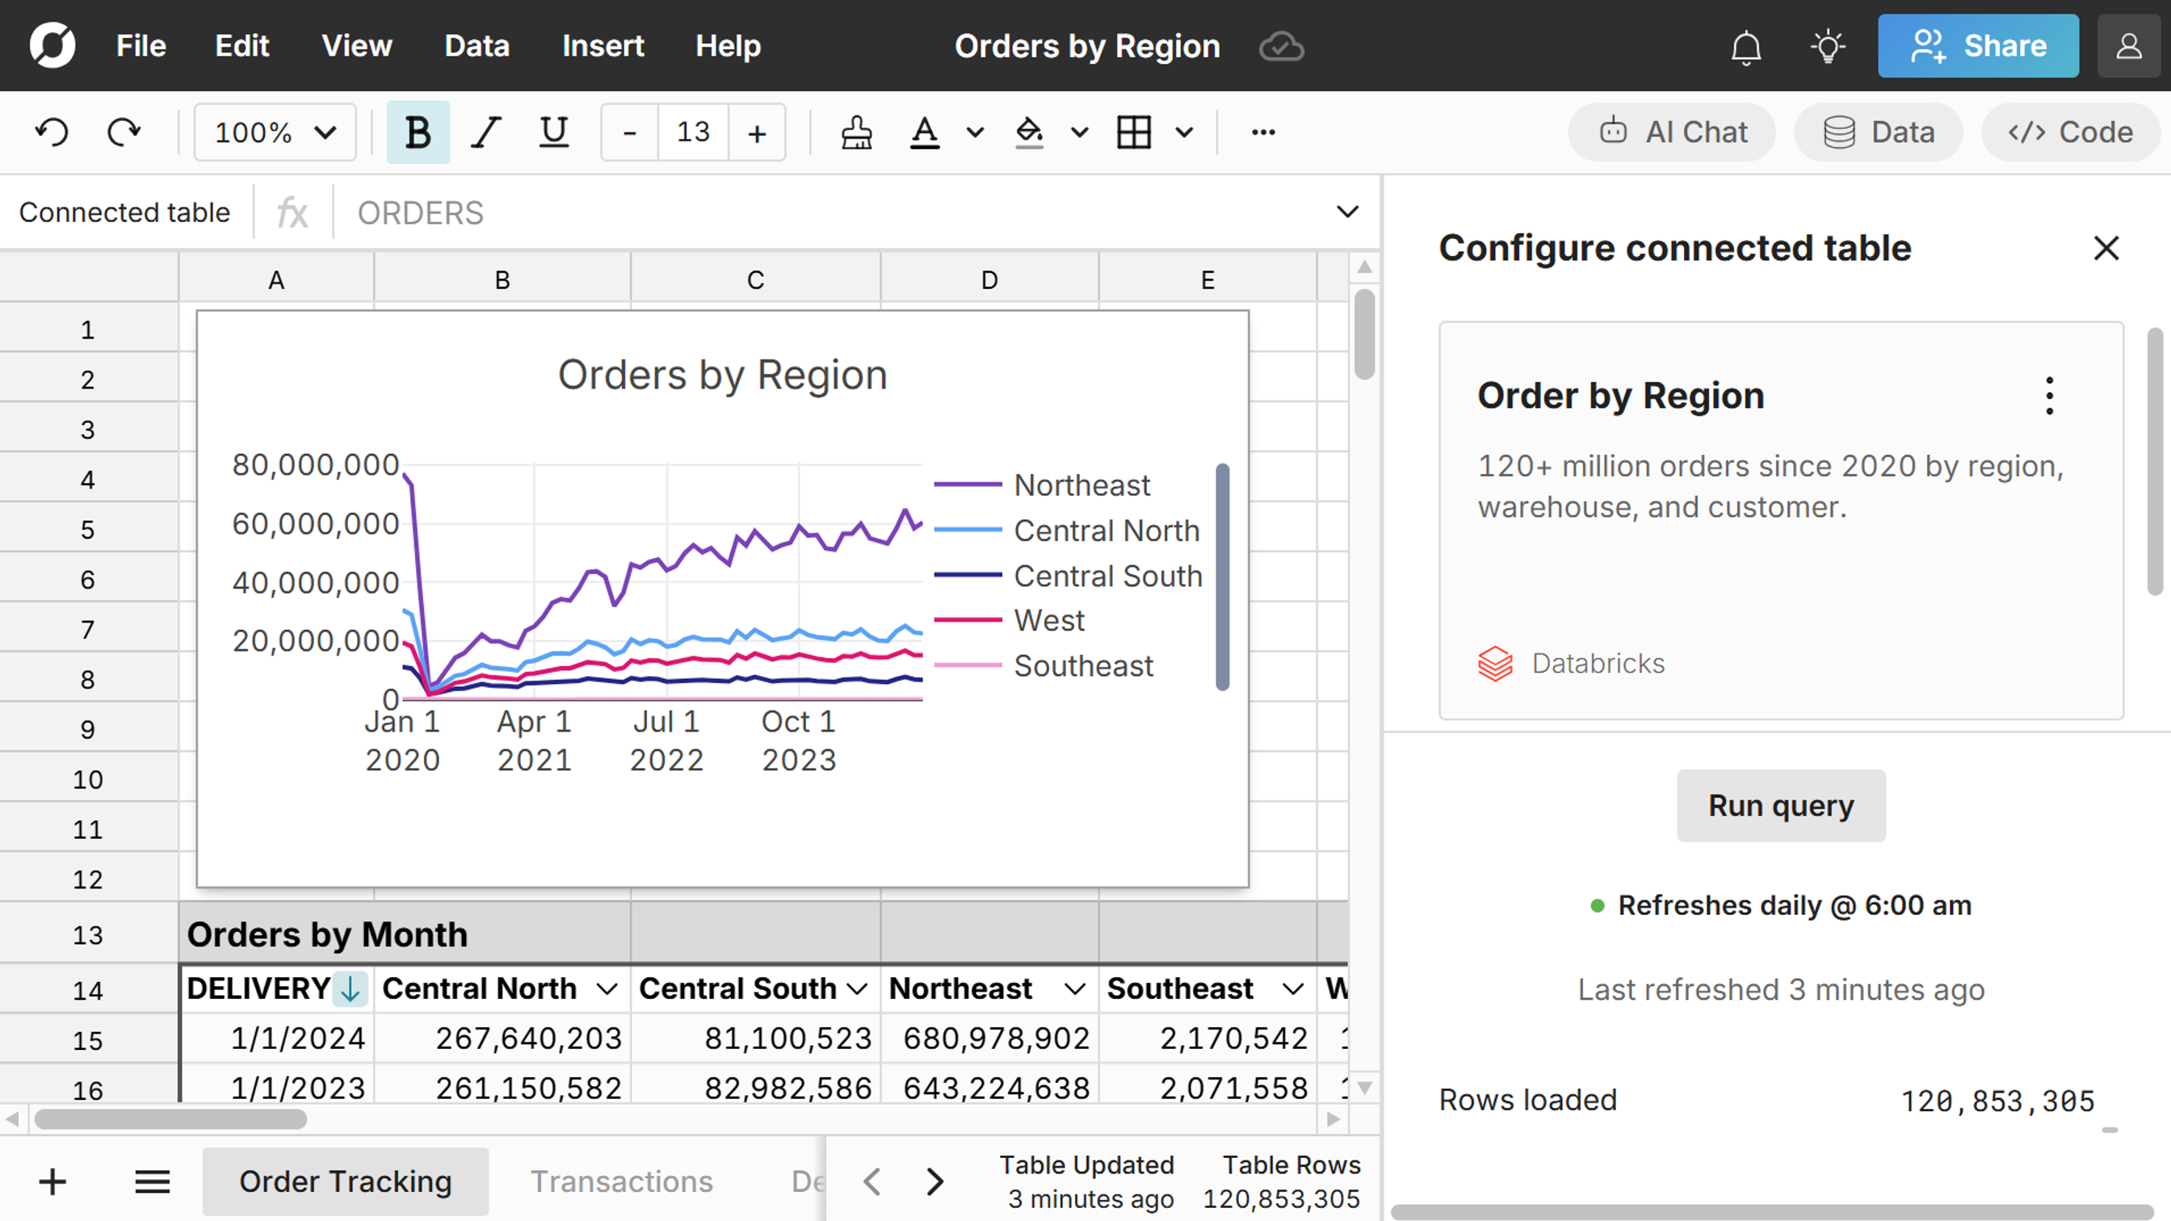This screenshot has width=2171, height=1221.
Task: Open the notifications bell
Action: click(x=1745, y=46)
